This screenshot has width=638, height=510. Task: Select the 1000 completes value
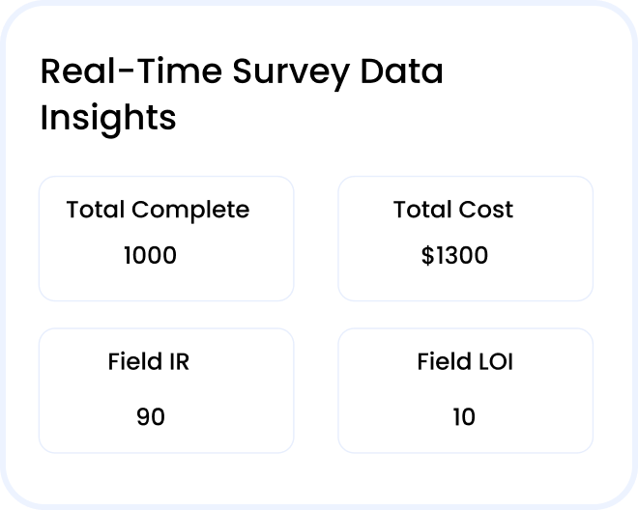150,255
